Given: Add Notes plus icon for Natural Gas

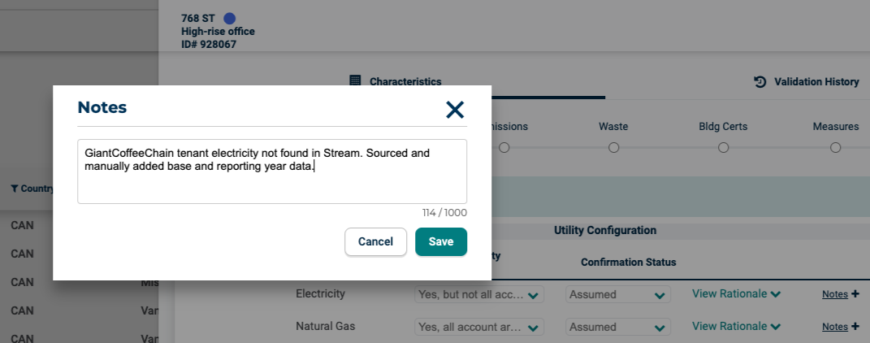Looking at the screenshot, I should (855, 327).
